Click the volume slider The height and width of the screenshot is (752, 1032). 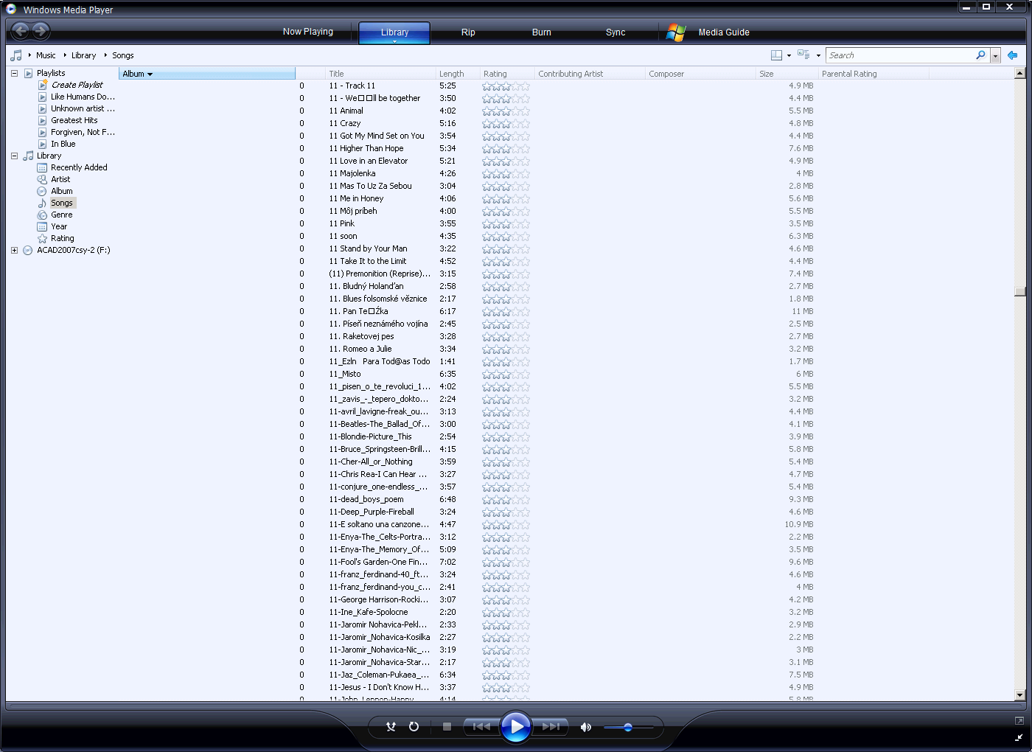coord(628,728)
